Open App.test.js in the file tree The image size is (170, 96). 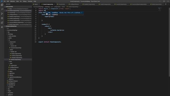click(x=12, y=73)
